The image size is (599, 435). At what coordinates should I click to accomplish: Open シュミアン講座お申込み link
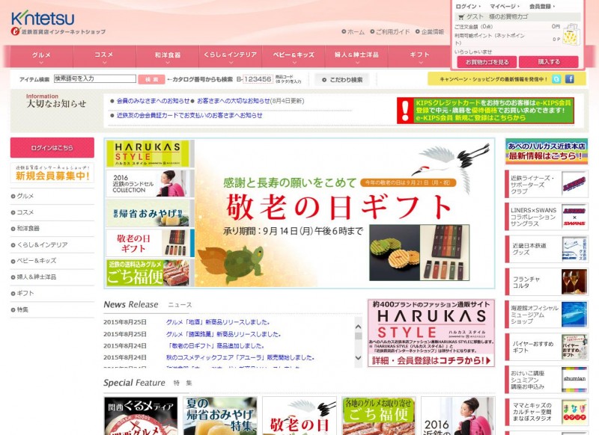[547, 380]
